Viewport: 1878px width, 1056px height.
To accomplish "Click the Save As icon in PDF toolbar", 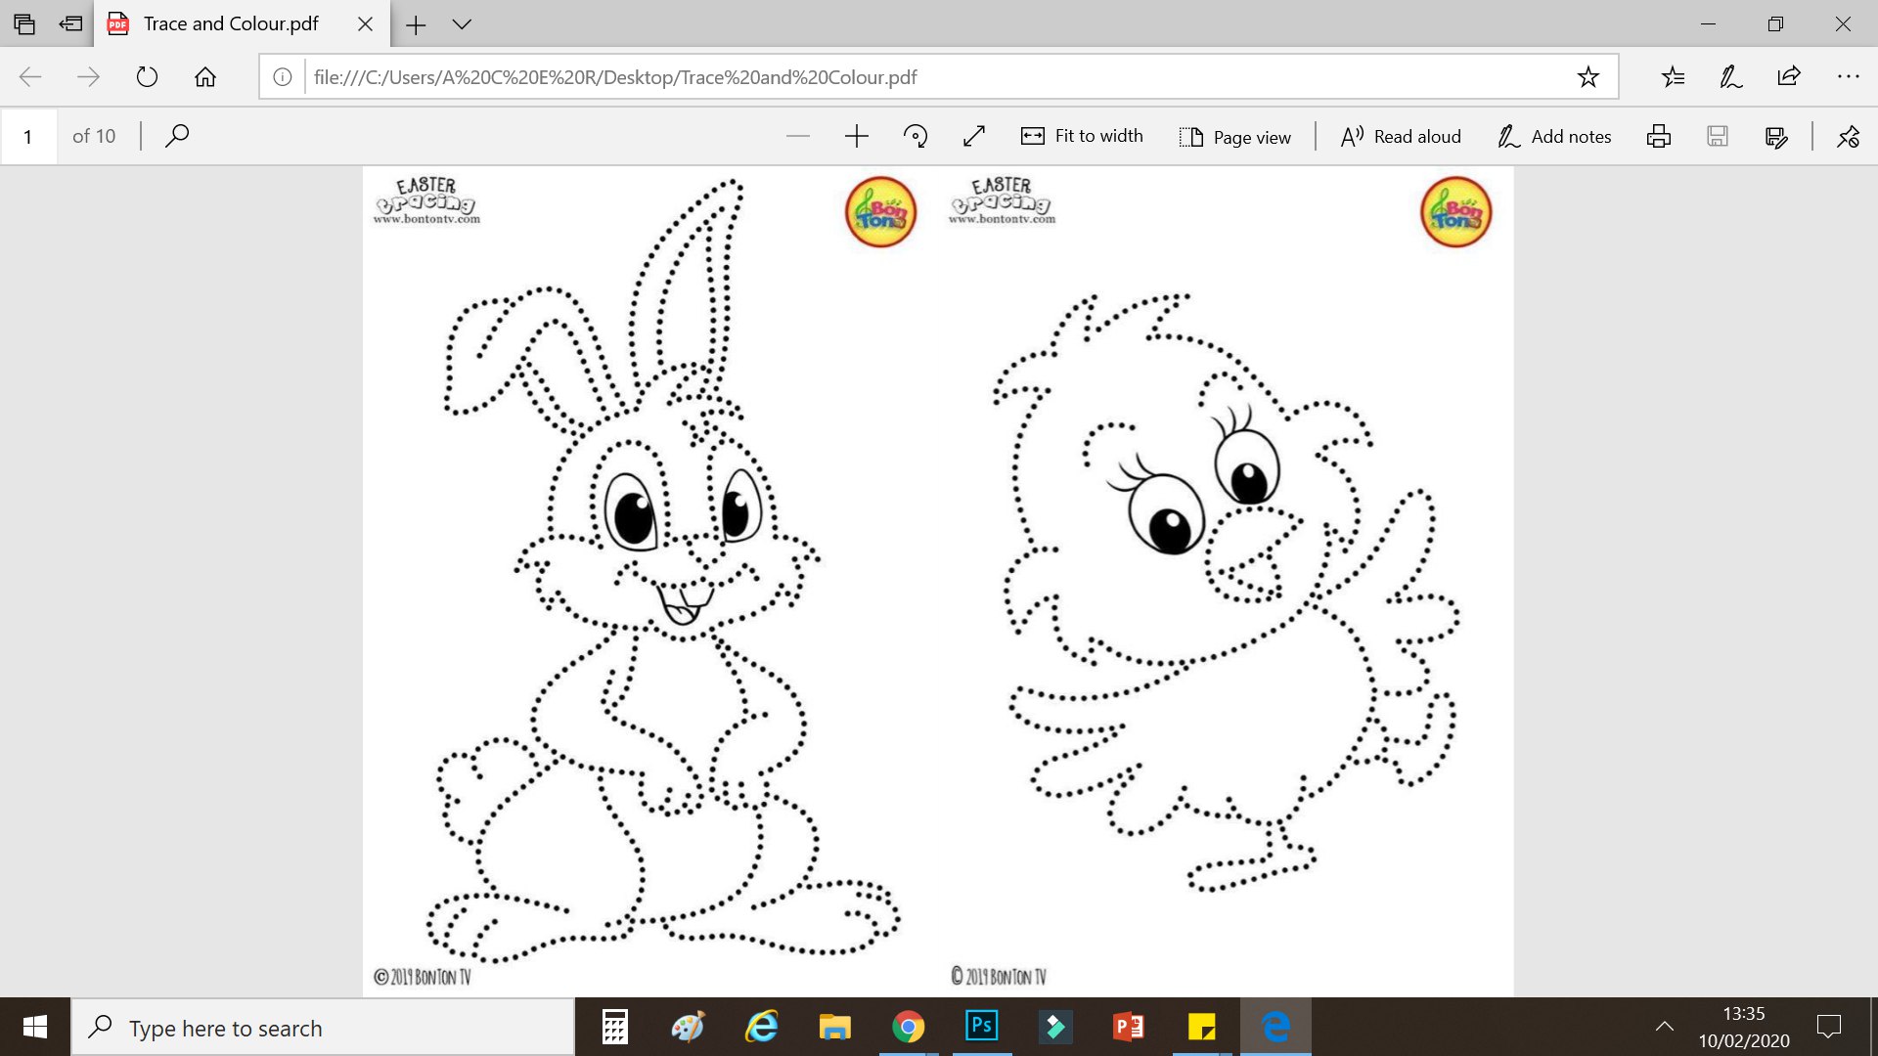I will 1776,136.
